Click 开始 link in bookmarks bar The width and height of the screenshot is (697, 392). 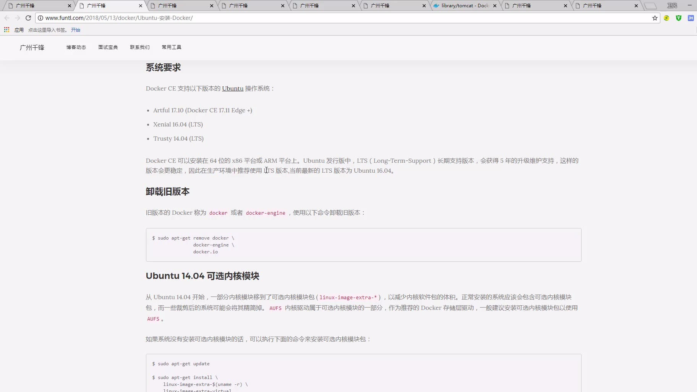[x=75, y=30]
